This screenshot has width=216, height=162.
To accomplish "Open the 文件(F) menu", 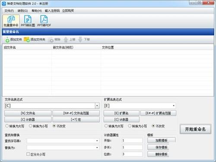I will 9,11.
